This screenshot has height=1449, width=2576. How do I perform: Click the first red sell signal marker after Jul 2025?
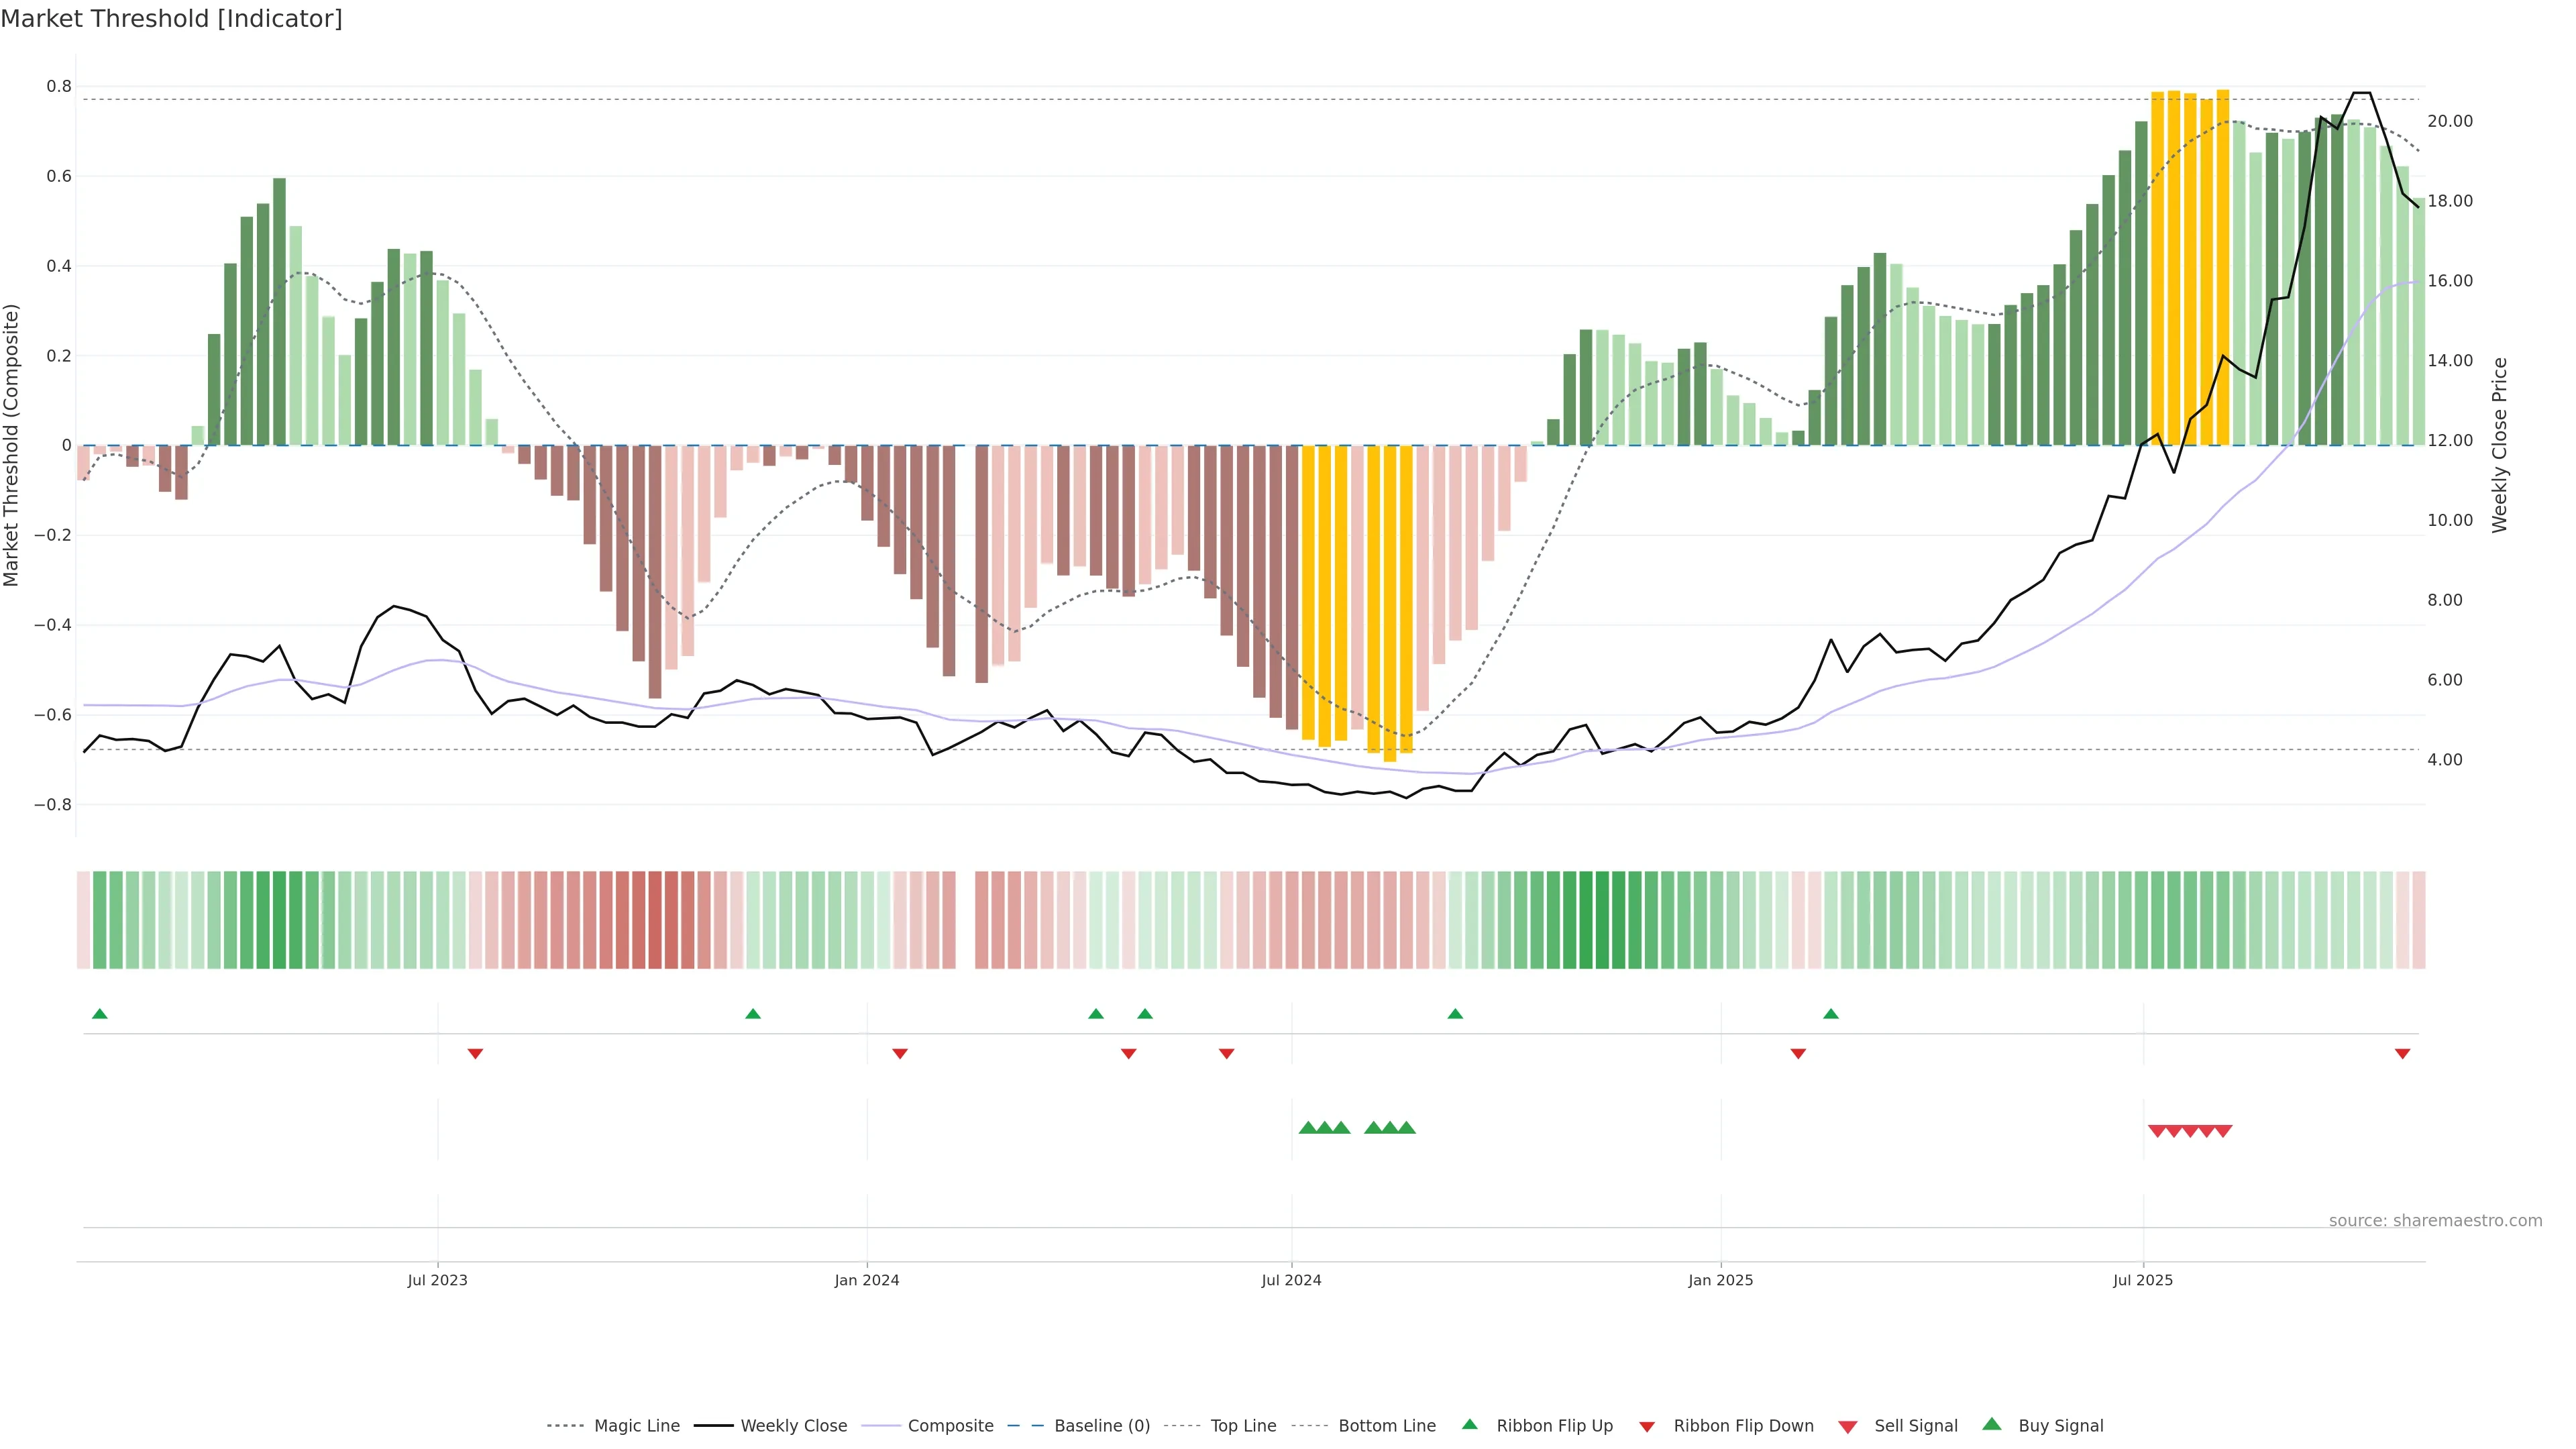(x=2157, y=1131)
